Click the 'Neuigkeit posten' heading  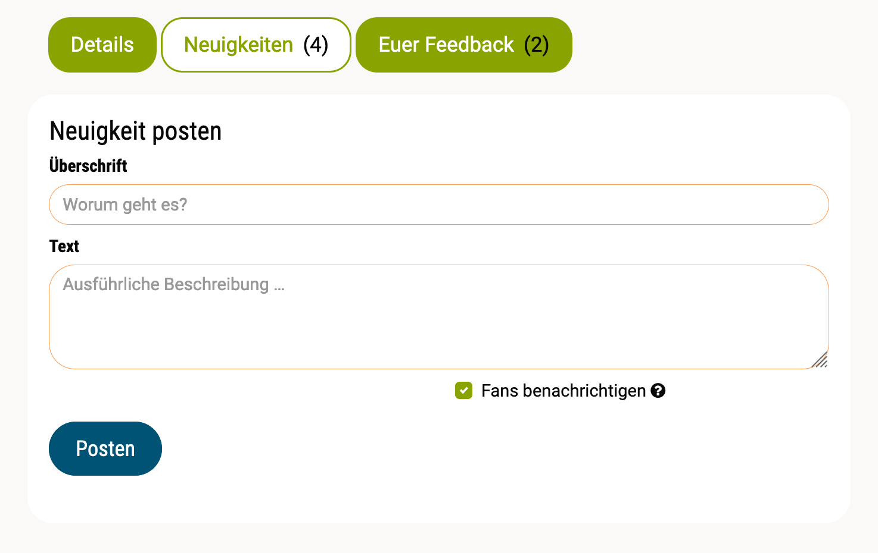[x=136, y=131]
